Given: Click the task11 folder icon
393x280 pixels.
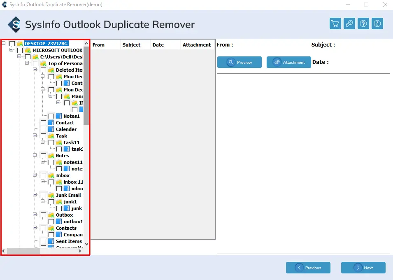Looking at the screenshot, I should 59,142.
